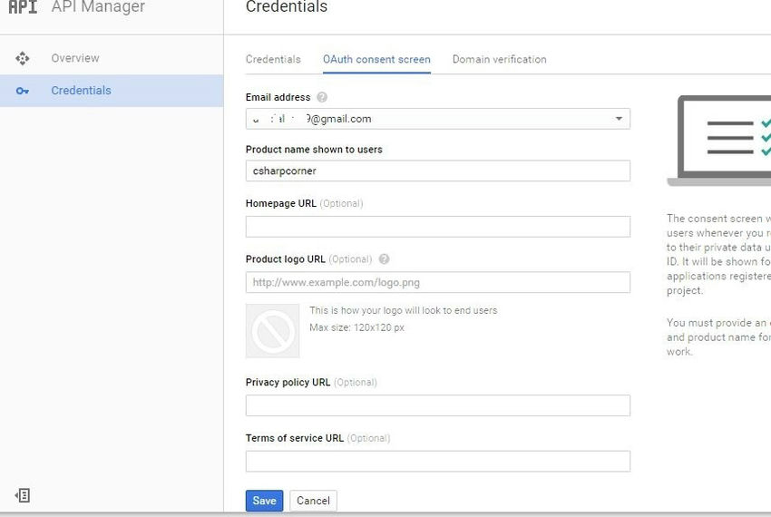Select the OAuth consent screen tab

[x=376, y=60]
